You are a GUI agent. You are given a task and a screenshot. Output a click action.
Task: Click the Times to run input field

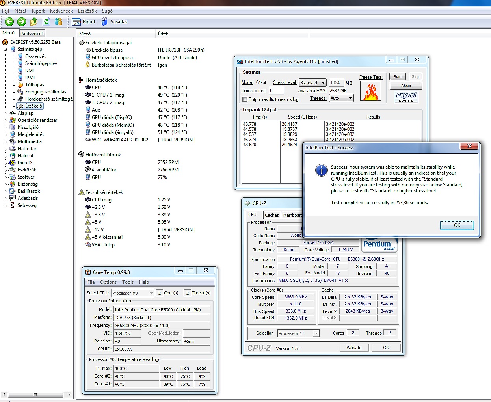tap(276, 91)
